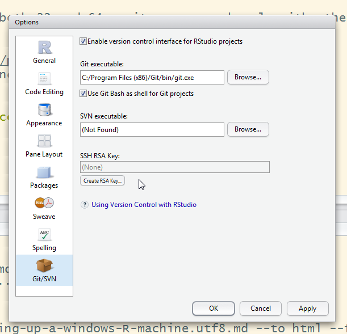Click the Git/SVN section label
This screenshot has height=334, width=347.
point(44,279)
